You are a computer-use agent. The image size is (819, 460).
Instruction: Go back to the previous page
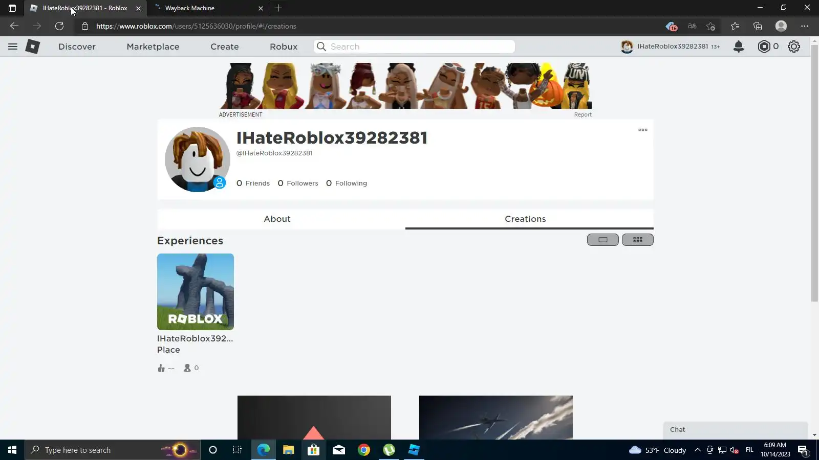click(x=14, y=26)
